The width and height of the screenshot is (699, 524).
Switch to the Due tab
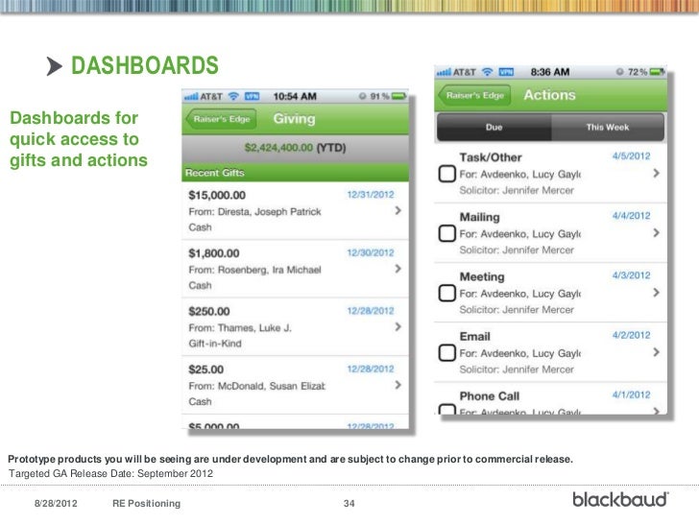(494, 127)
